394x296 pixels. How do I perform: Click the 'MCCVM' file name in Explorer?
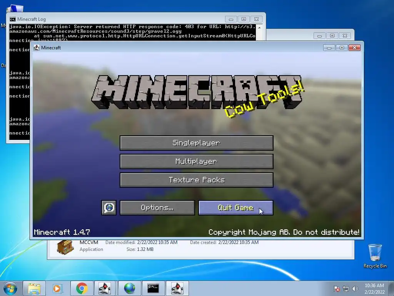coord(89,242)
